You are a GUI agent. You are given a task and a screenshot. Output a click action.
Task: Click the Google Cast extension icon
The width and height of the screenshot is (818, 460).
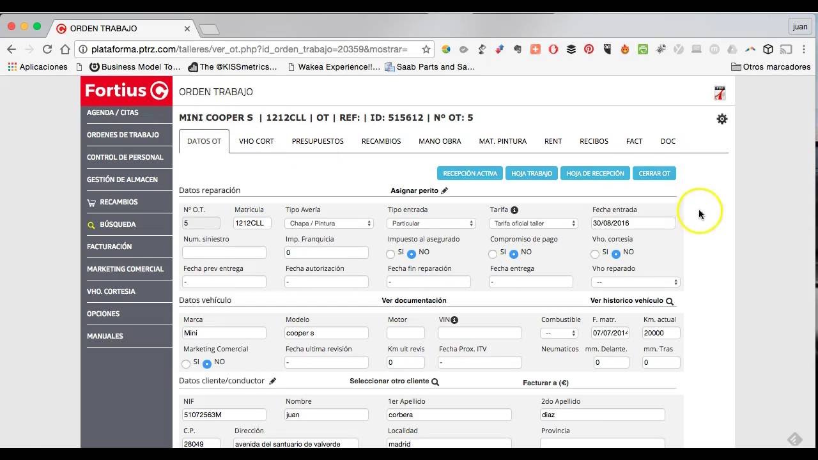[786, 49]
